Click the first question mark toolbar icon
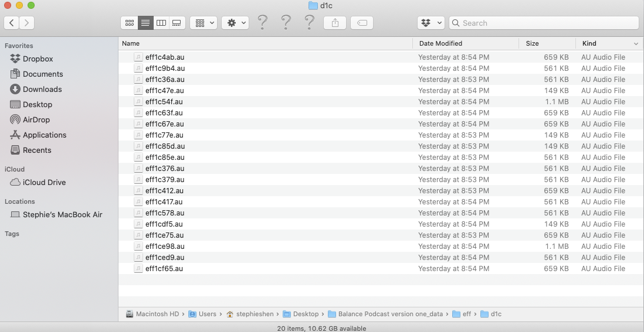644x332 pixels. [x=262, y=22]
